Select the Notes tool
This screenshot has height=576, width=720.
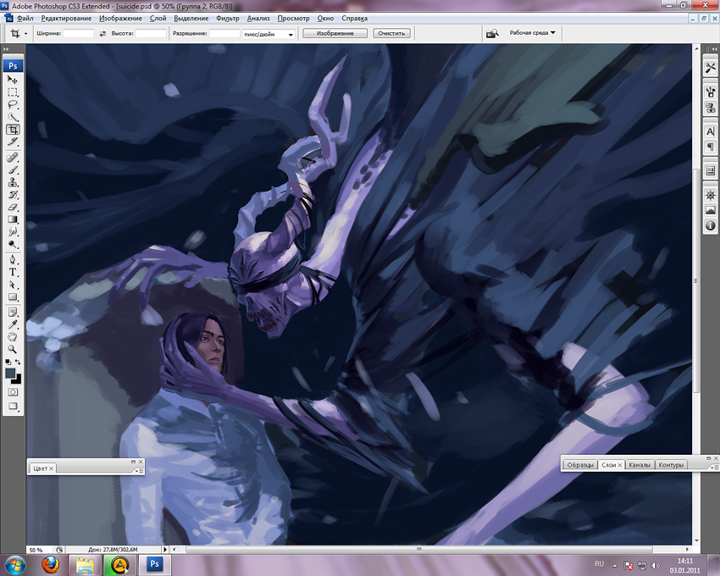point(13,313)
